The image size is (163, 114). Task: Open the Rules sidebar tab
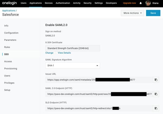[x=7, y=47]
